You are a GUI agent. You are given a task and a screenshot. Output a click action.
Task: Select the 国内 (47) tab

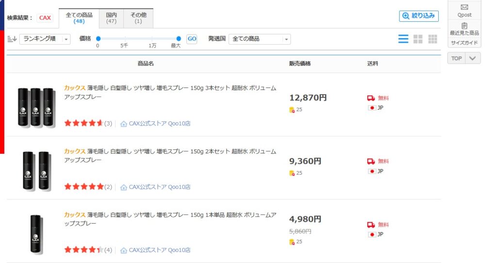[x=111, y=18]
